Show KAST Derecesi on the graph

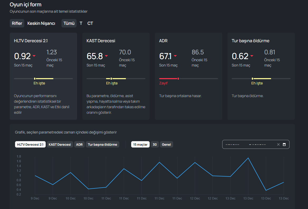click(60, 144)
